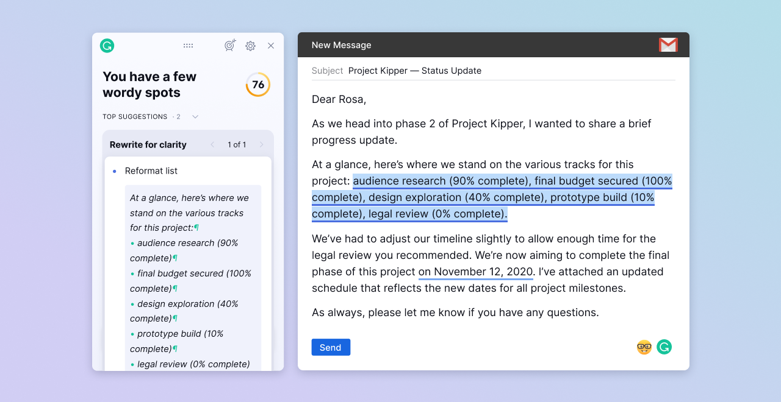Go to the next suggestion arrow
The height and width of the screenshot is (402, 781).
261,144
